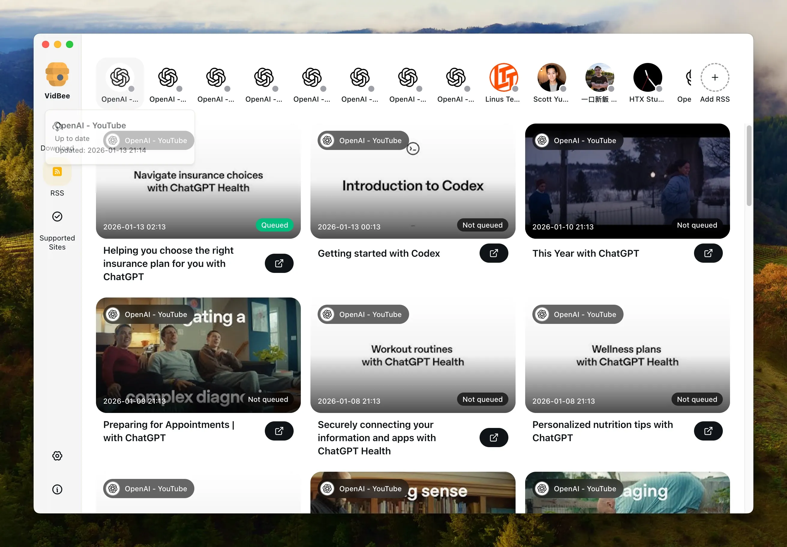
Task: Open the RSS section in sidebar
Action: point(57,172)
